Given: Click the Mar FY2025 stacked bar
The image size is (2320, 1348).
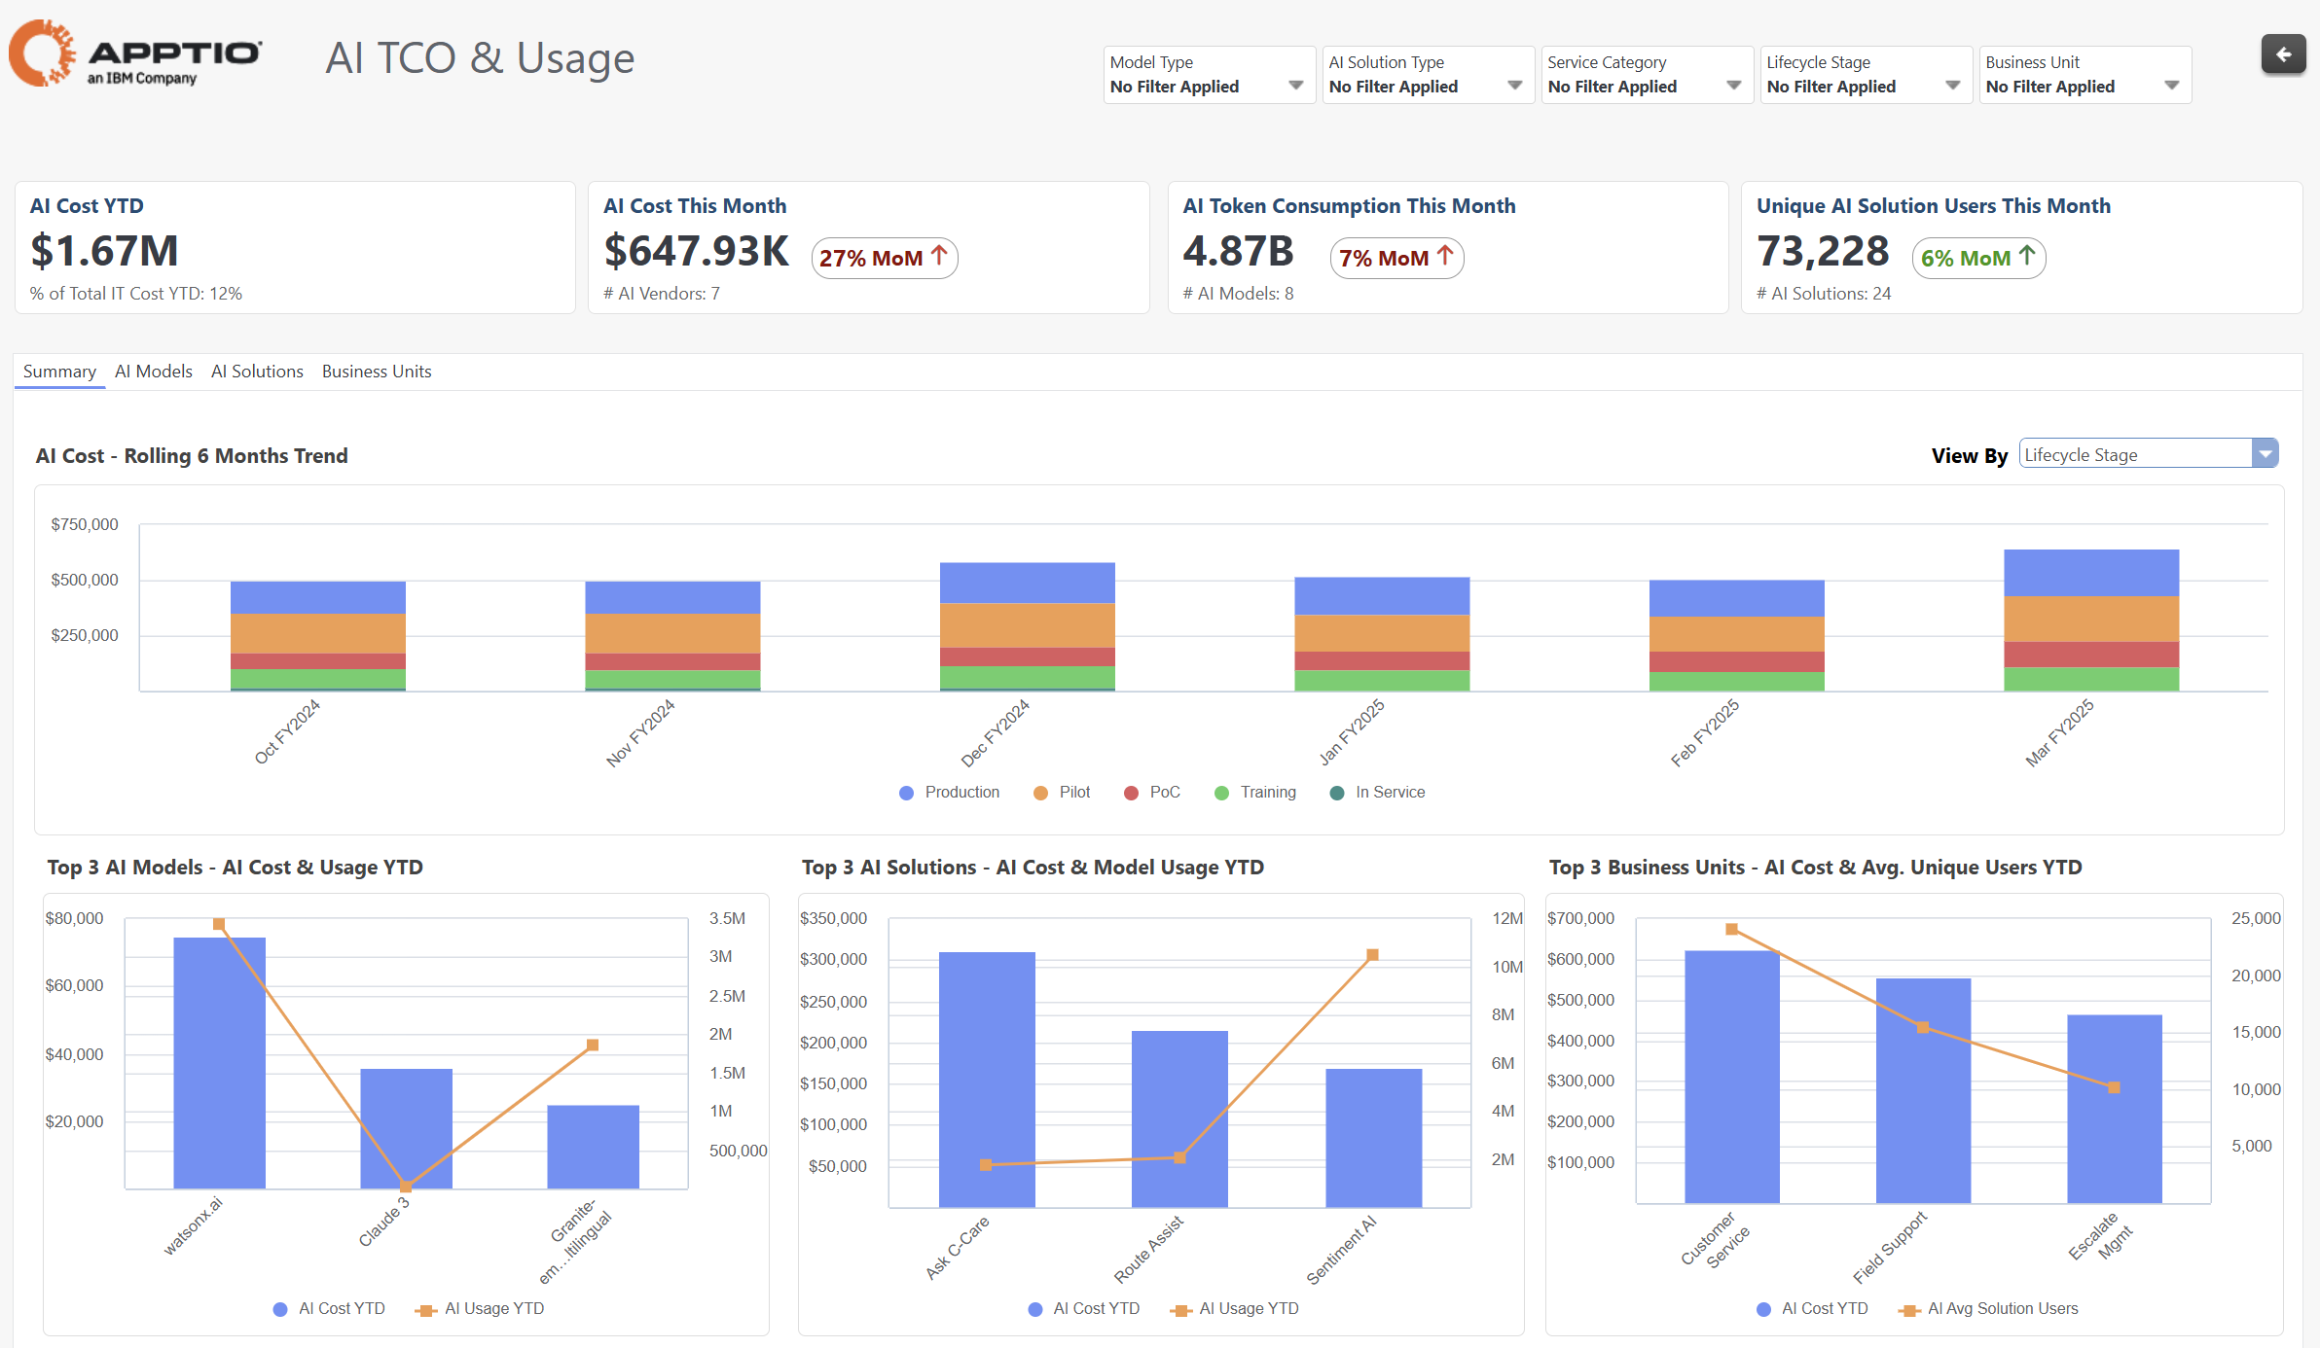Looking at the screenshot, I should [2090, 620].
